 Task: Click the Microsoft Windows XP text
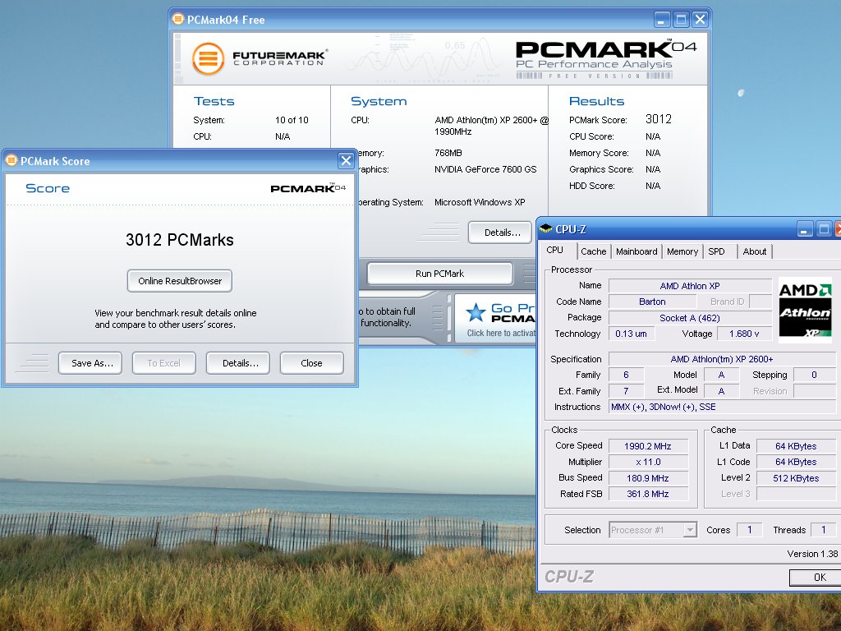[x=480, y=202]
